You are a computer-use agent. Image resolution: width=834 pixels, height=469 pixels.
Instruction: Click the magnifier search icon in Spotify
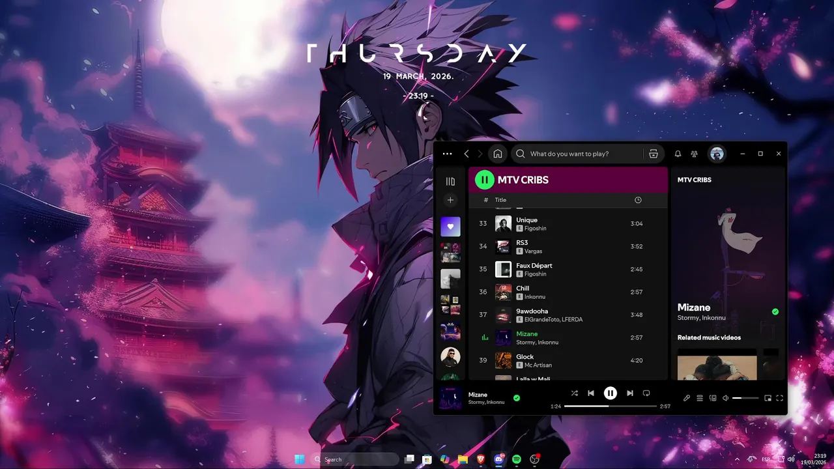pyautogui.click(x=520, y=154)
